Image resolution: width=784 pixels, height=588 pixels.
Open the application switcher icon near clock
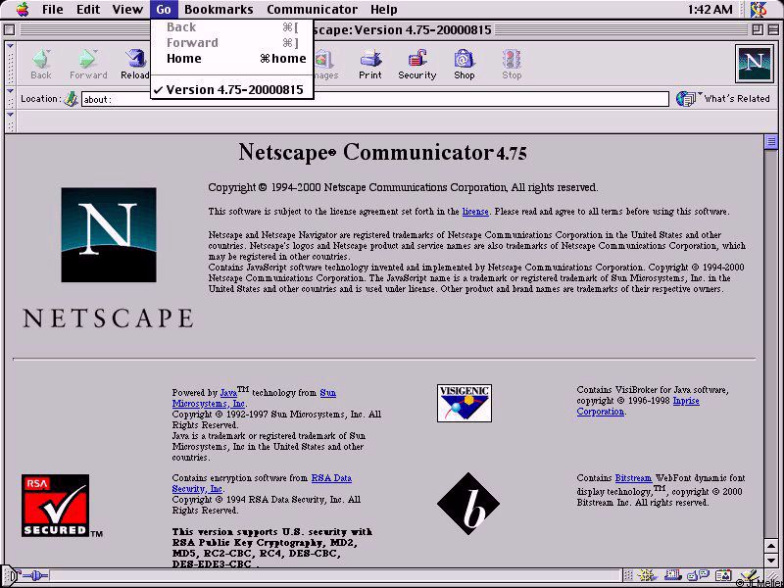(x=759, y=9)
